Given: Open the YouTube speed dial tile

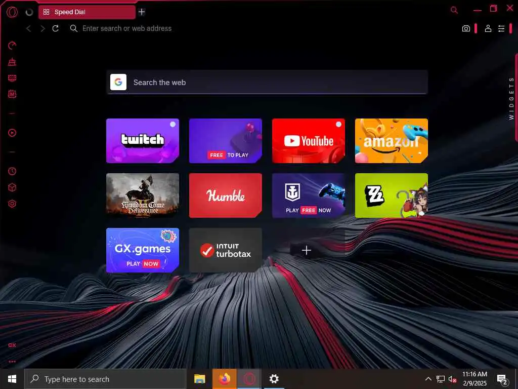Looking at the screenshot, I should tap(309, 141).
